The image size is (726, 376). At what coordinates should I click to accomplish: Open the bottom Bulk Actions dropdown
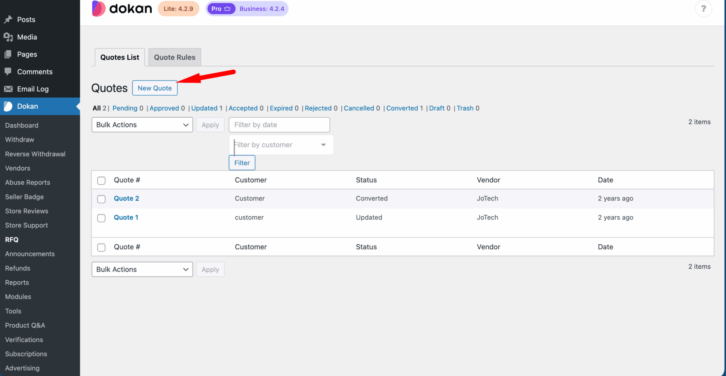coord(142,269)
